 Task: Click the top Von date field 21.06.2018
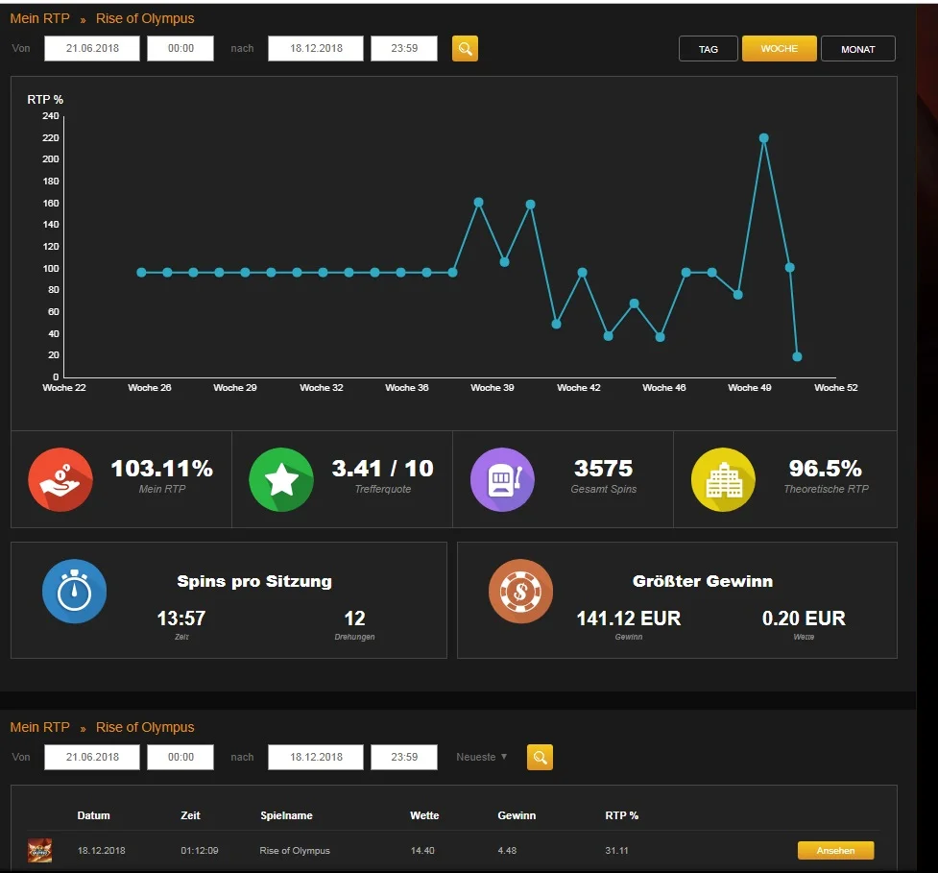pyautogui.click(x=92, y=48)
